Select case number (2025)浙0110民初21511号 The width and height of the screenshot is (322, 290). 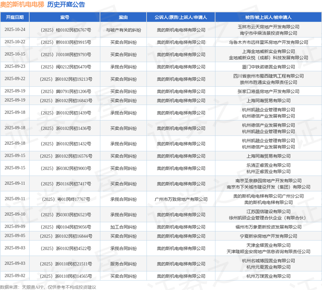coord(66,264)
